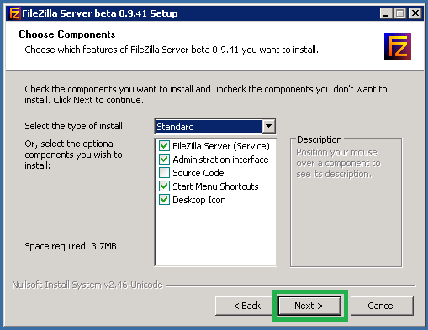The width and height of the screenshot is (428, 330).
Task: Click the 'FileZilla Server beta 0.9.41 Setup' title
Action: tap(100, 13)
